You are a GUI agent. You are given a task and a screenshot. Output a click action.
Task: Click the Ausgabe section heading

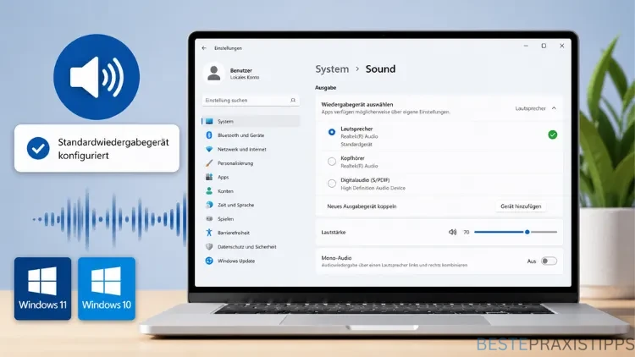[x=326, y=87]
